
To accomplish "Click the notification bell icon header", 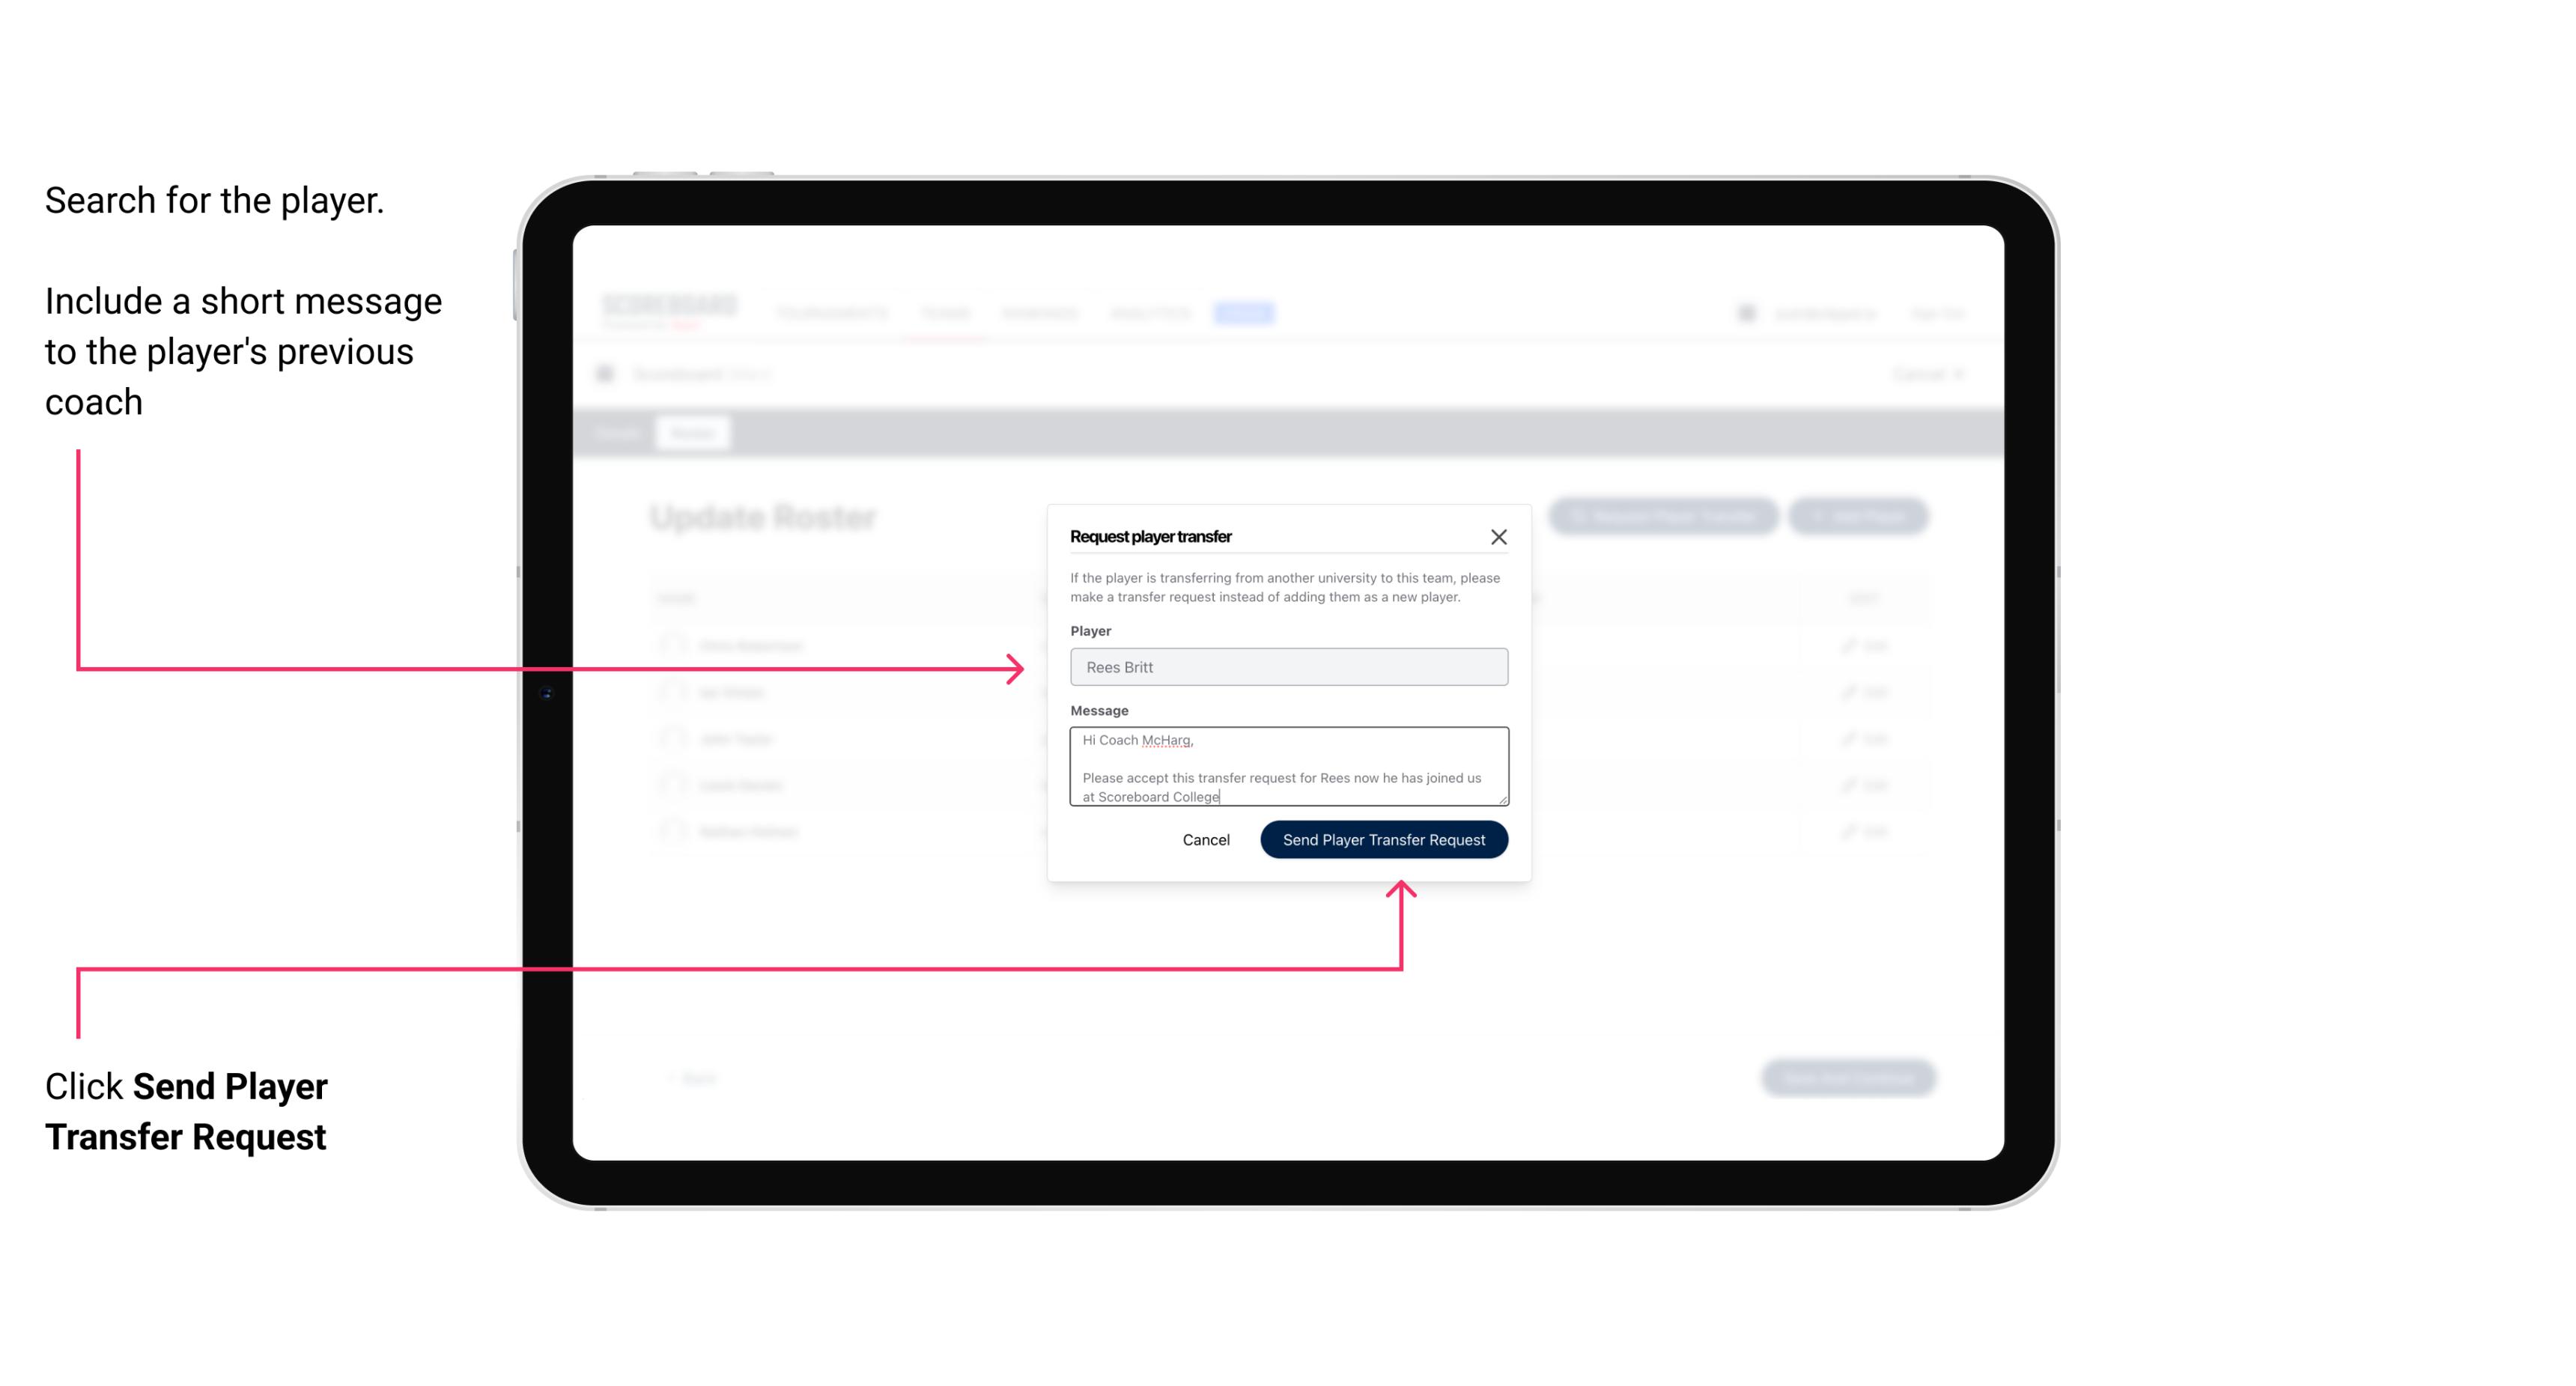I will [1745, 312].
